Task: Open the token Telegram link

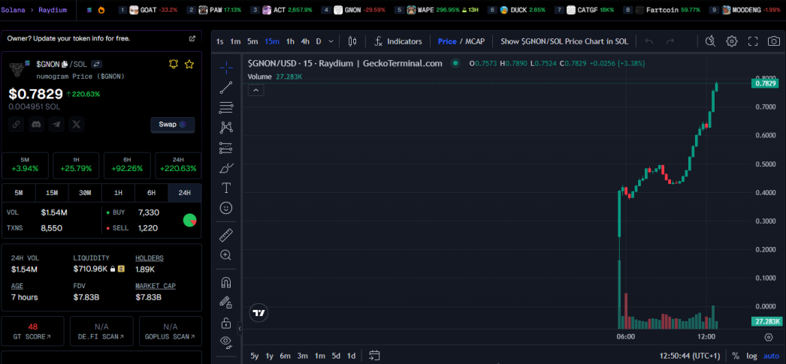Action: coord(56,124)
